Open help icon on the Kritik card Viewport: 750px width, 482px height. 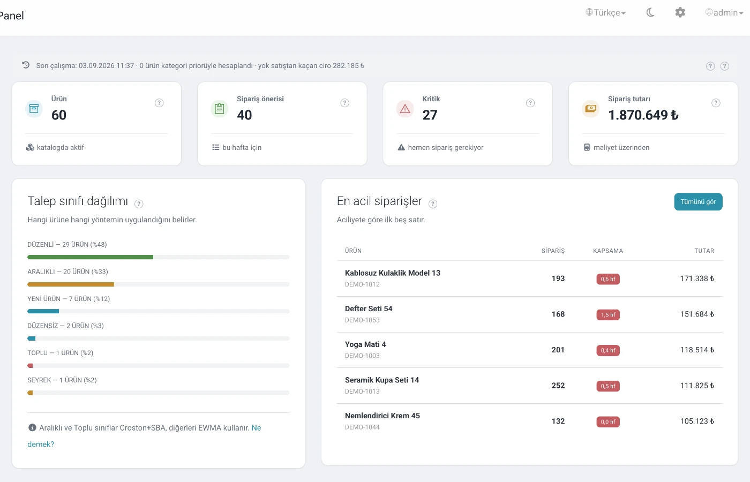(530, 103)
